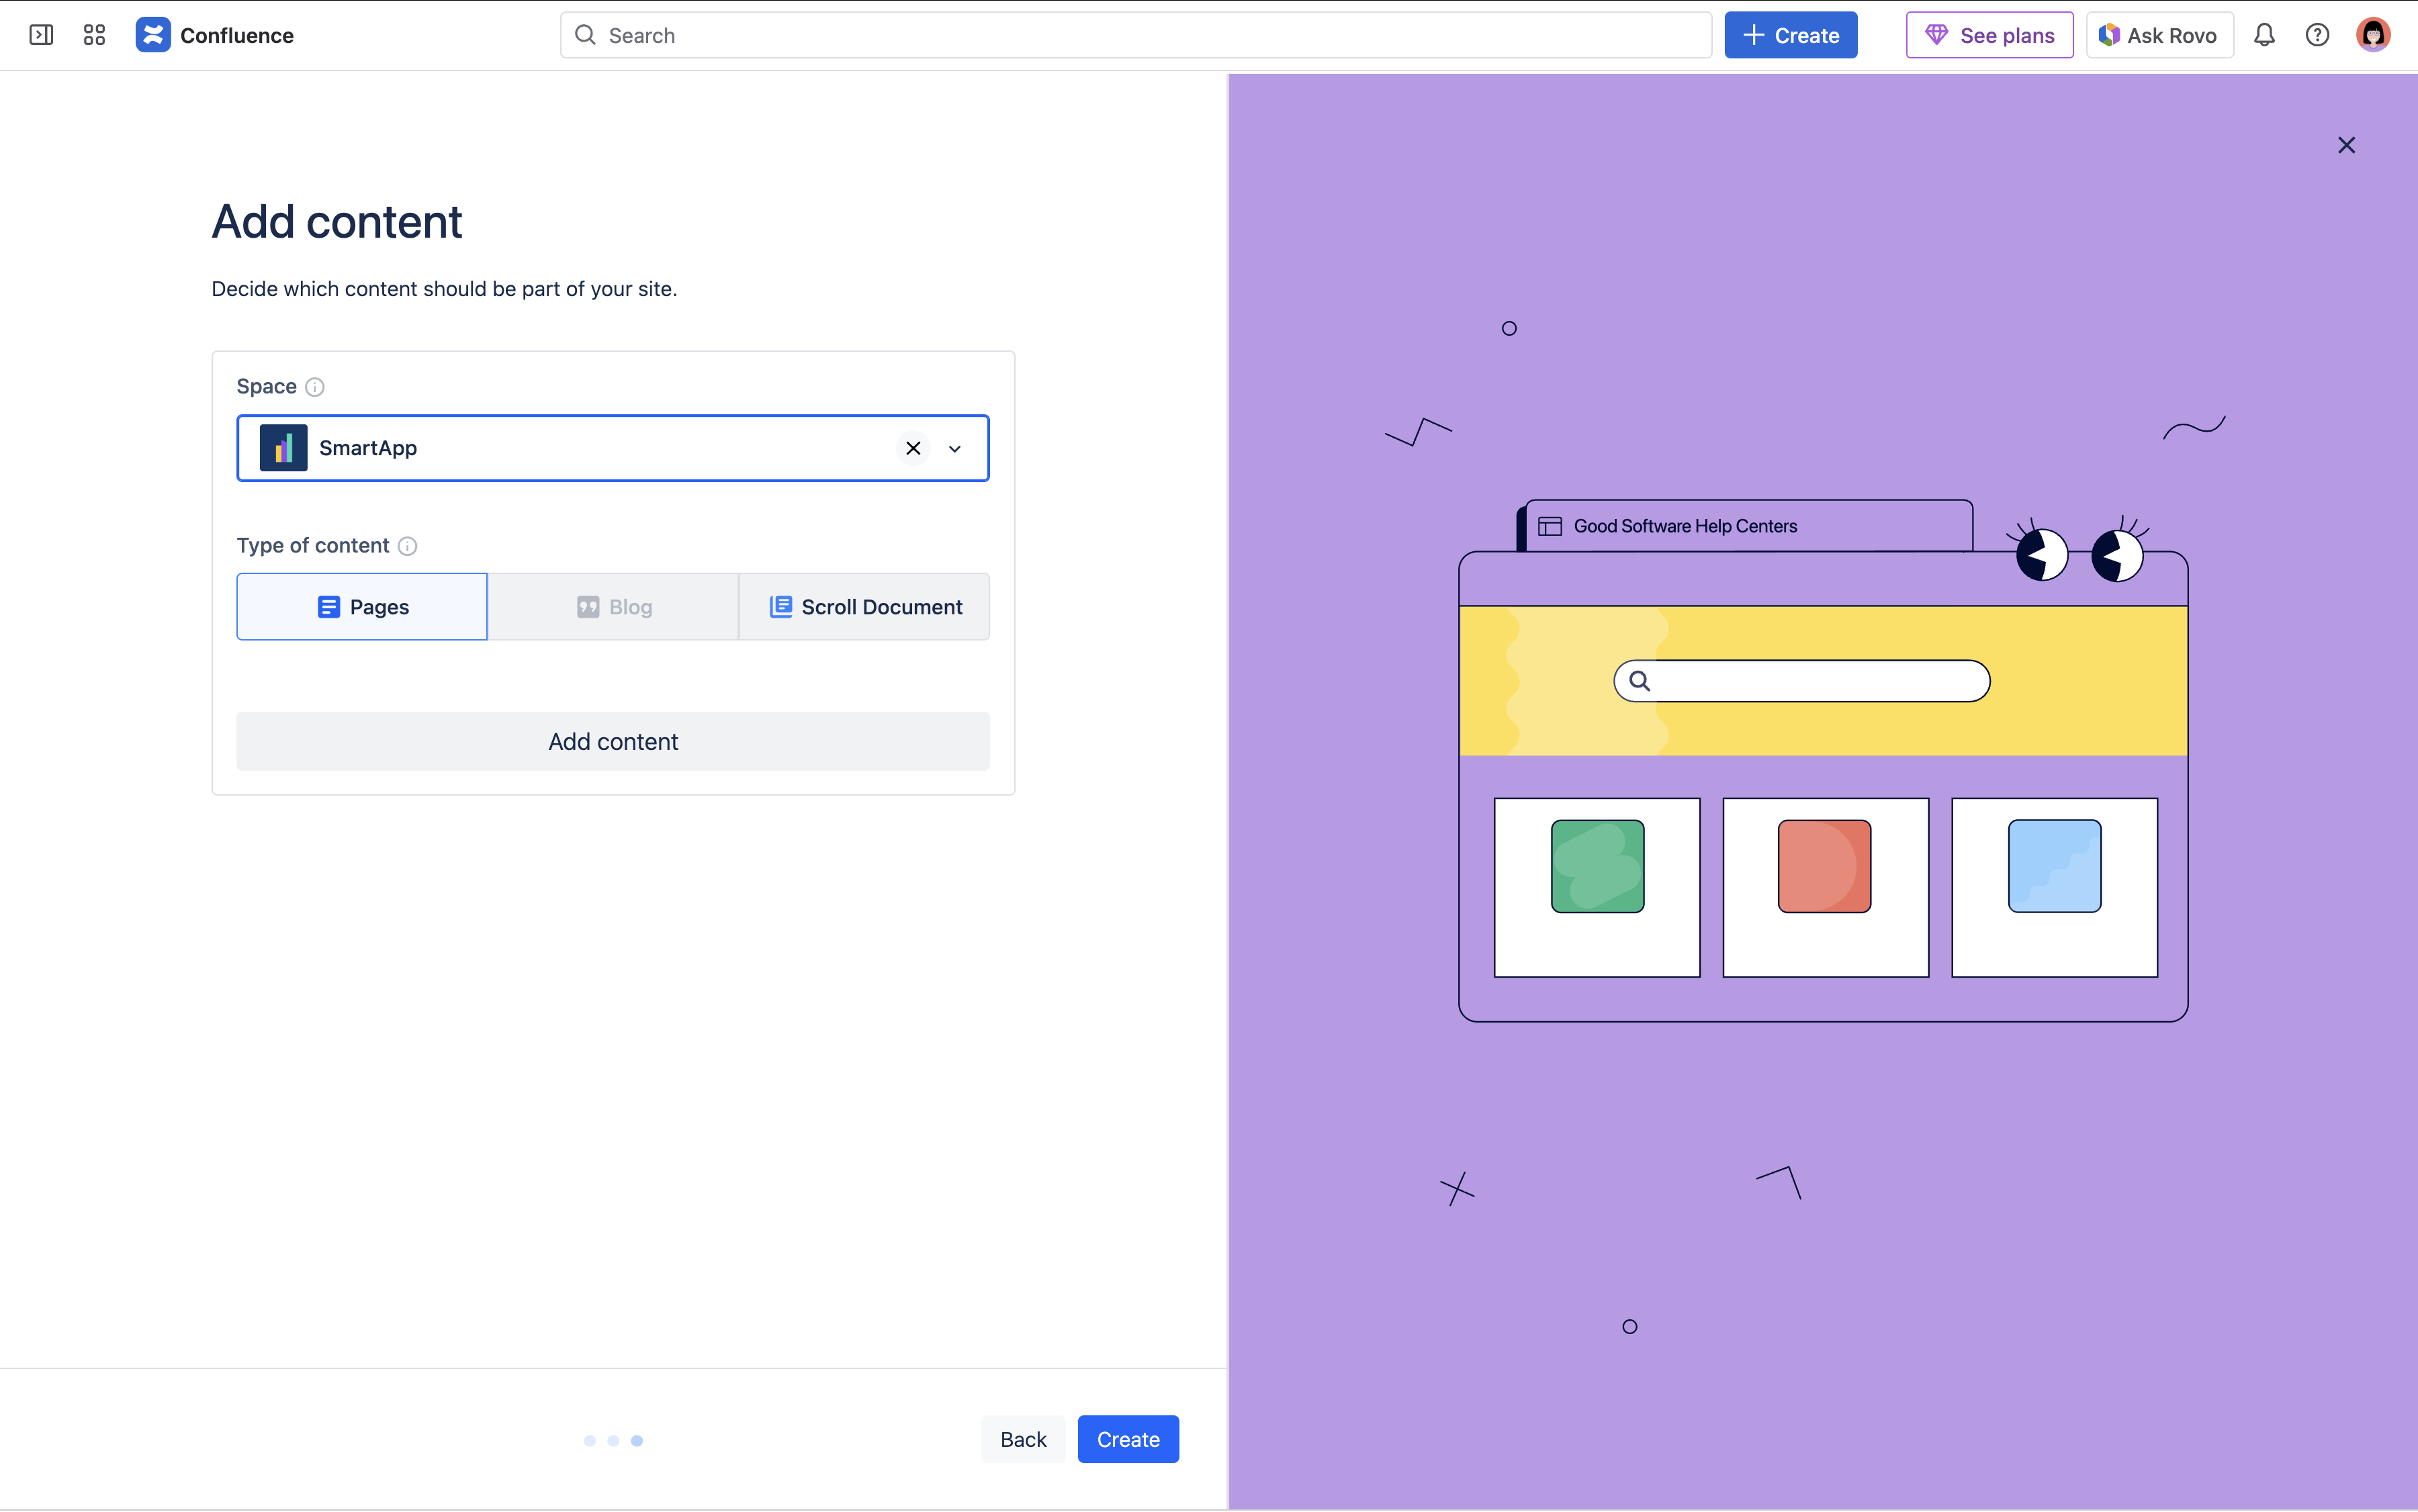2418x1512 pixels.
Task: Open the user profile avatar
Action: 2372,35
